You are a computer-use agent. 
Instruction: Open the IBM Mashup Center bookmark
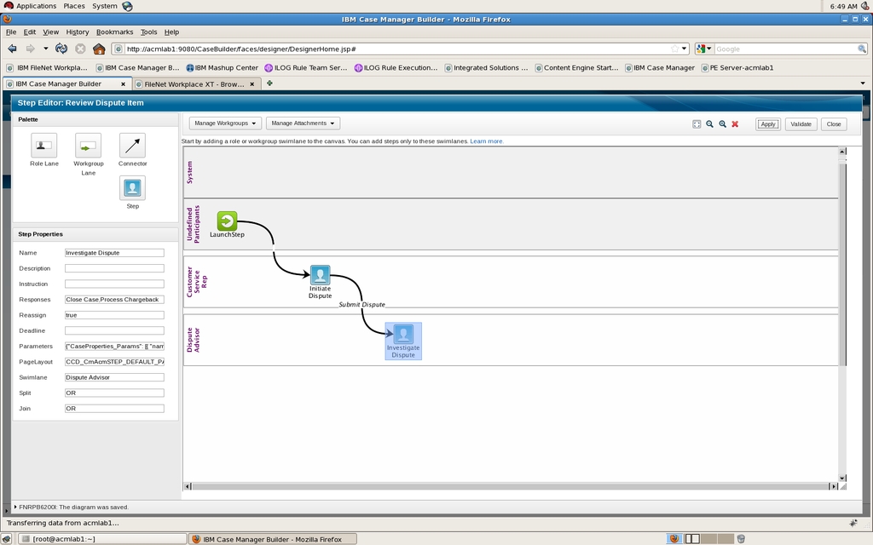[x=223, y=68]
